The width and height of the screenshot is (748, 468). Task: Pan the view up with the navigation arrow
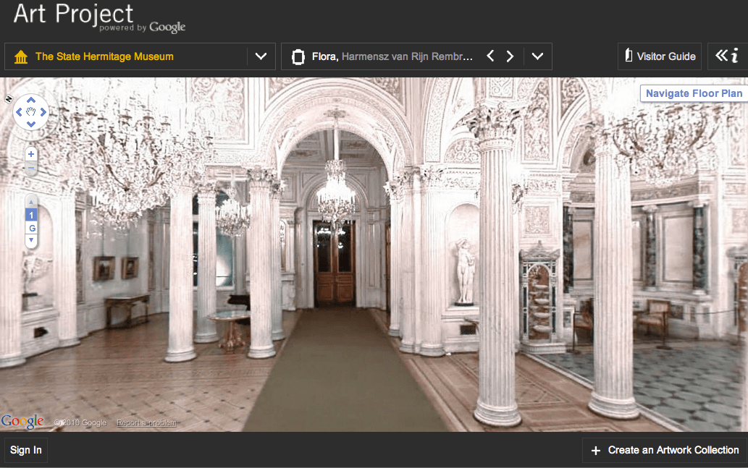click(31, 100)
